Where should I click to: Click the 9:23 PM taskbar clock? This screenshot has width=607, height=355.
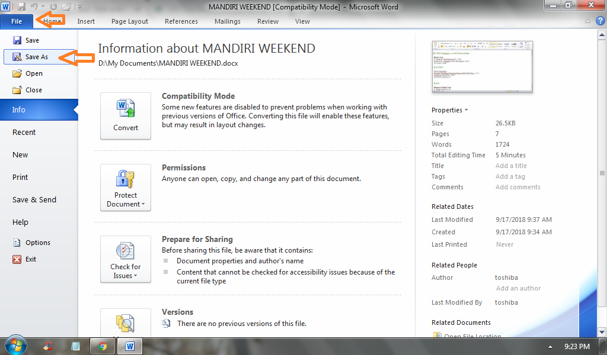[577, 347]
